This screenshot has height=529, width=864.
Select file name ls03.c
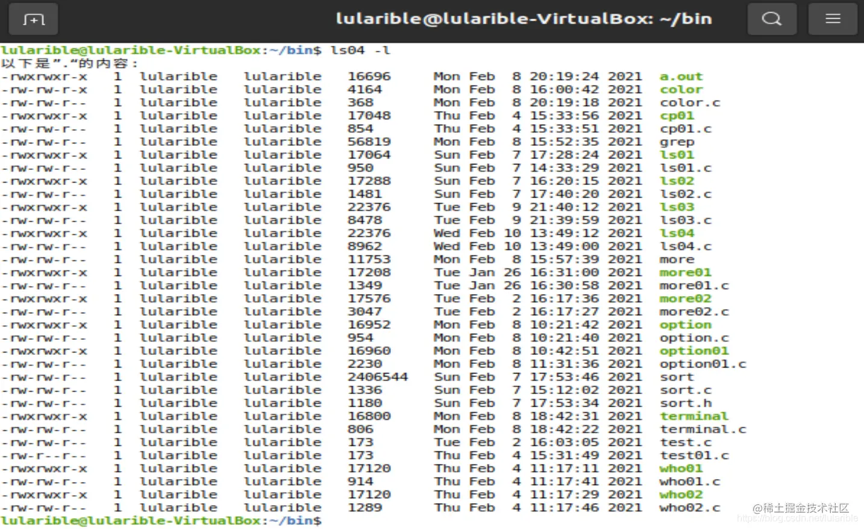[x=685, y=221]
